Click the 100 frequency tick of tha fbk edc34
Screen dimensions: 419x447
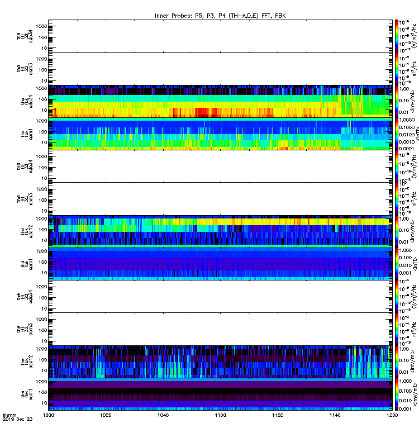[43, 99]
